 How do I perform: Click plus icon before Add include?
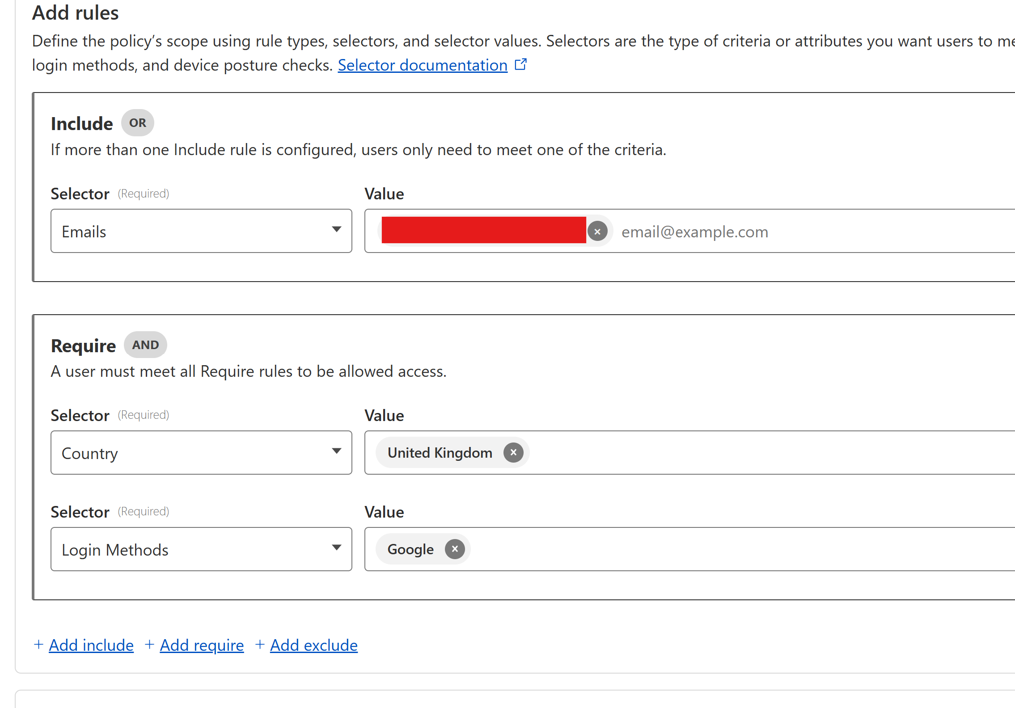[38, 645]
